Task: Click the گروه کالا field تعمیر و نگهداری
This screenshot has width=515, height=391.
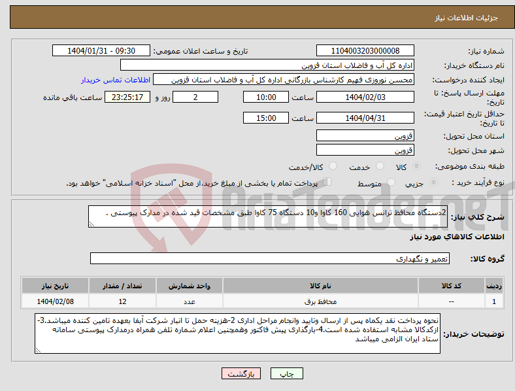Action: click(x=270, y=258)
